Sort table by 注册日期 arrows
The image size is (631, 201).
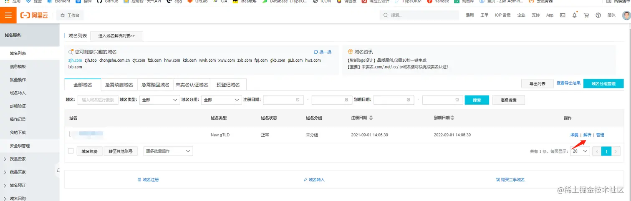[371, 118]
